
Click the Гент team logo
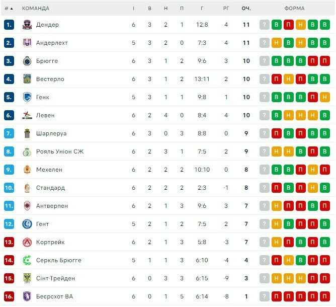click(x=27, y=224)
